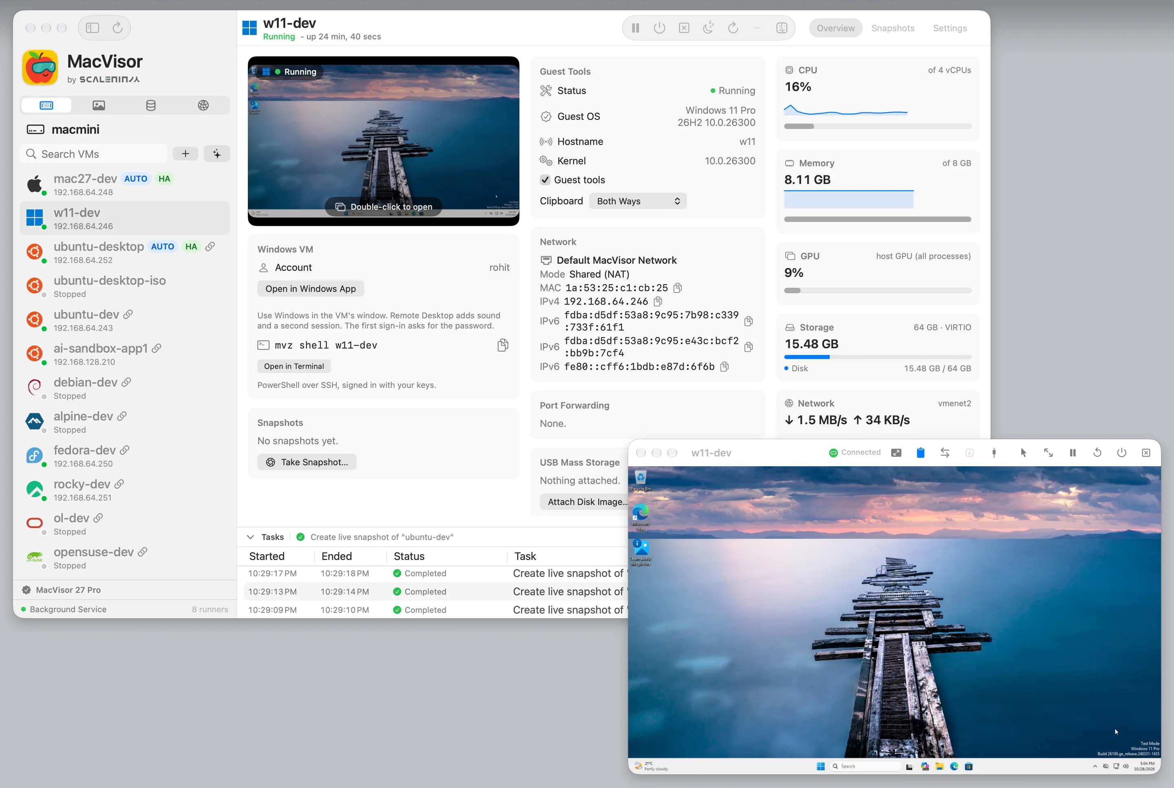Viewport: 1174px width, 788px height.
Task: Click the 10:29:17 PM task row
Action: 435,573
